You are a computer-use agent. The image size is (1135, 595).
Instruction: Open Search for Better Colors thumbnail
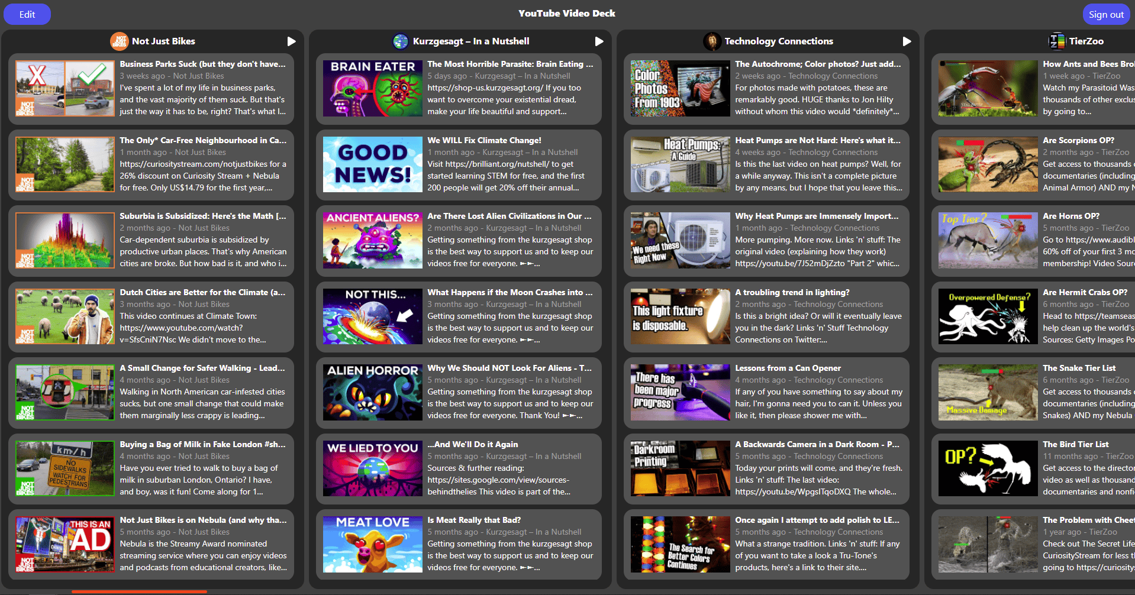pyautogui.click(x=681, y=544)
